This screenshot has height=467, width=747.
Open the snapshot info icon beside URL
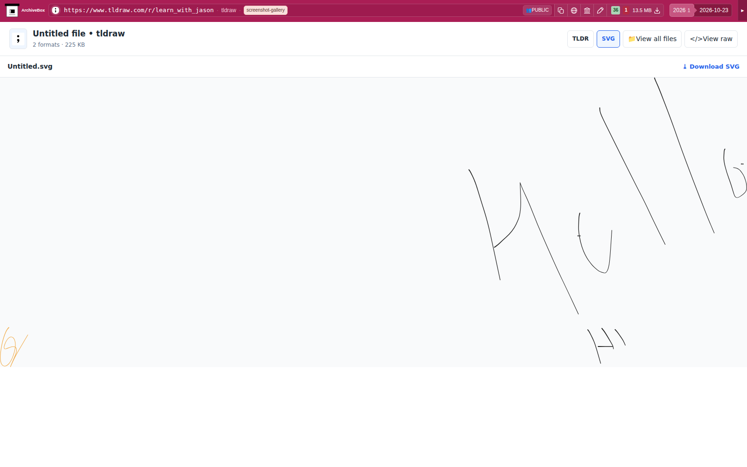[x=56, y=10]
